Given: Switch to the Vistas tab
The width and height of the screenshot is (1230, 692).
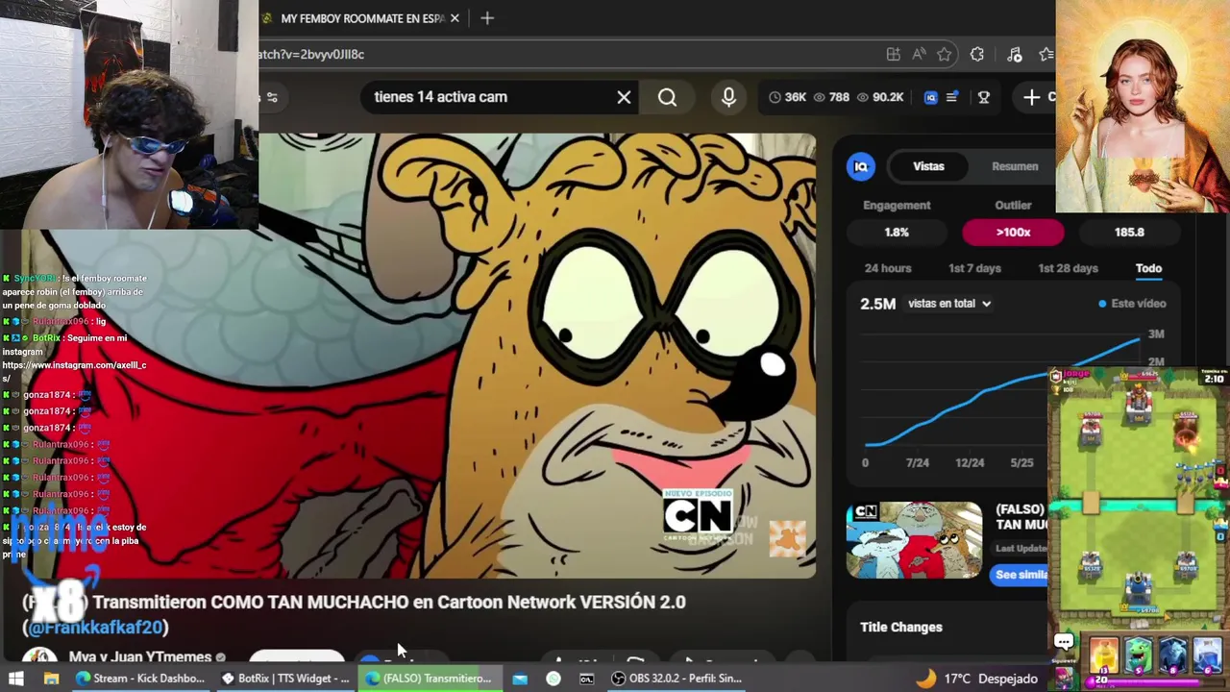Looking at the screenshot, I should click(x=928, y=167).
